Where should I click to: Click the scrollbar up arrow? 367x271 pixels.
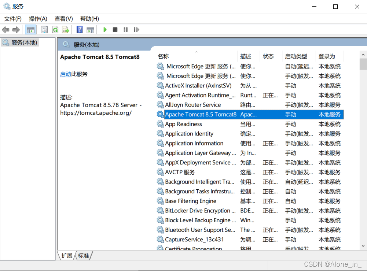coord(363,55)
